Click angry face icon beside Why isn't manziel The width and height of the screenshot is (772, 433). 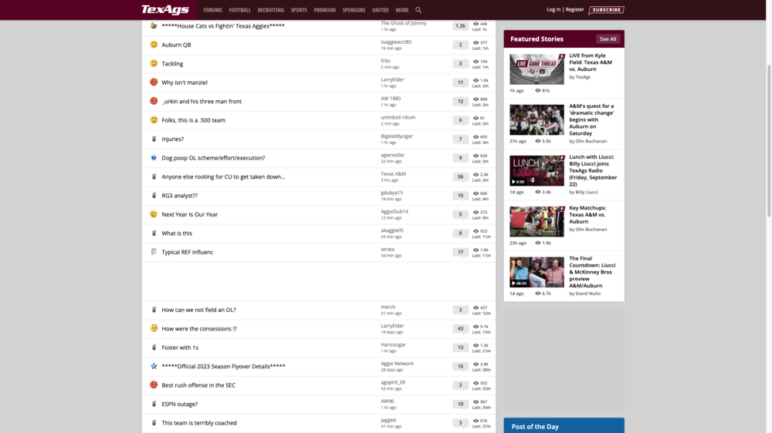coord(154,82)
